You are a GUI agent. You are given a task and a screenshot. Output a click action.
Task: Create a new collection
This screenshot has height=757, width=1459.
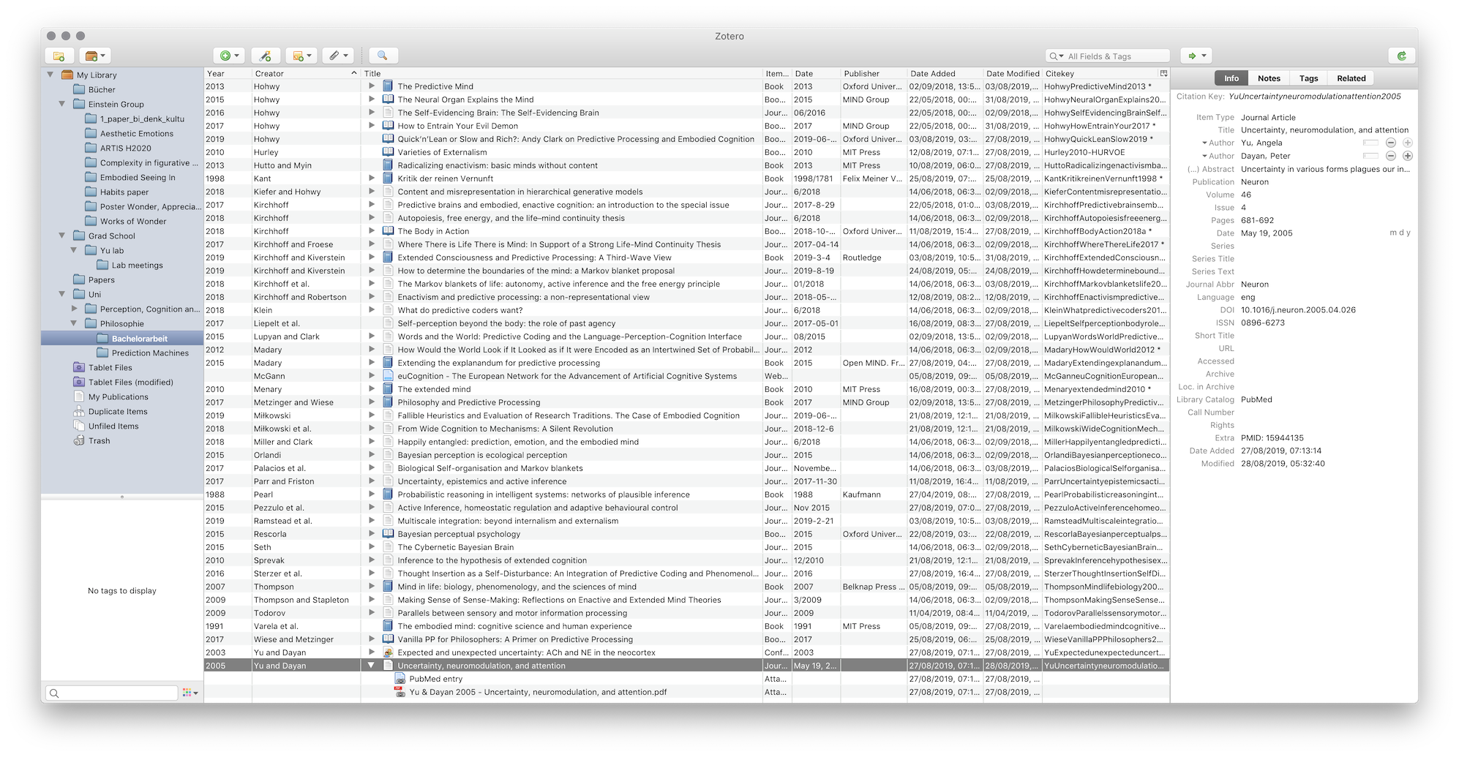pyautogui.click(x=59, y=56)
